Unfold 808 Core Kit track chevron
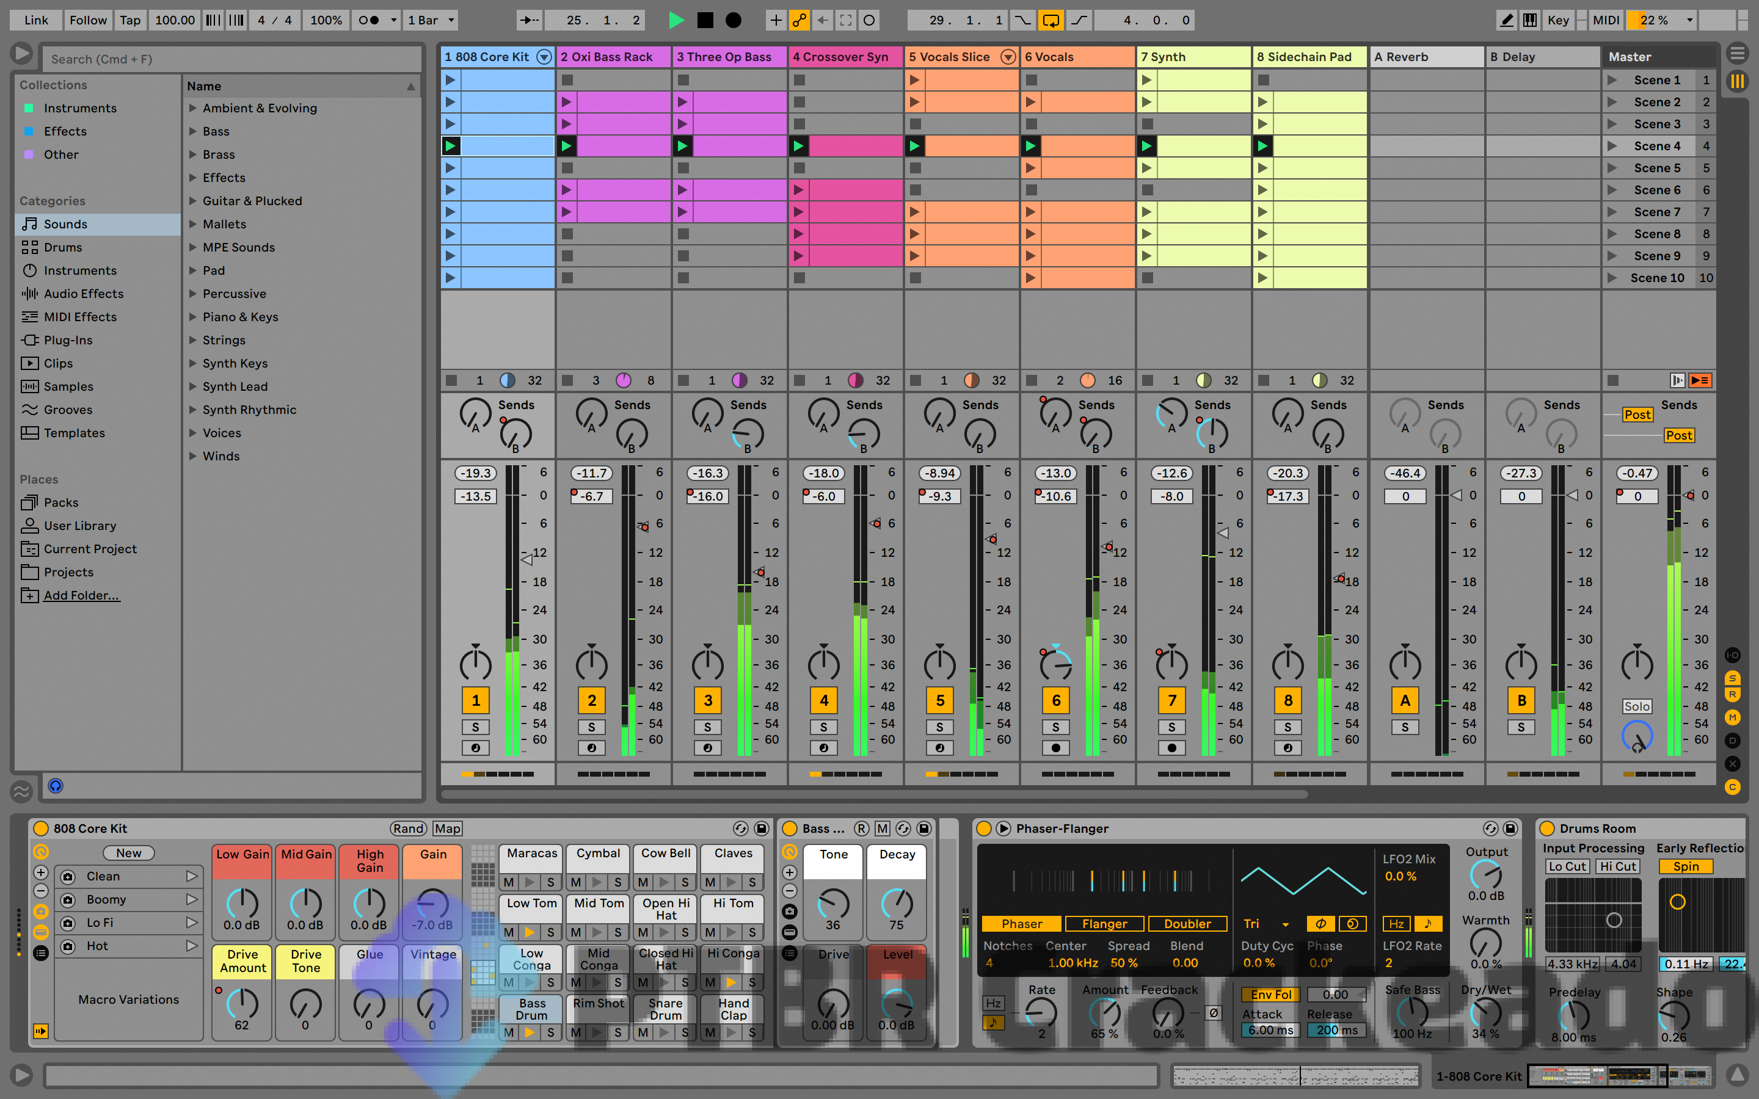The height and width of the screenshot is (1099, 1759). point(544,57)
